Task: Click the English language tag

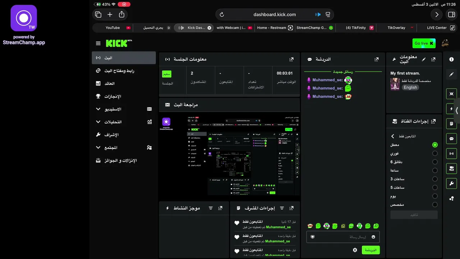Action: click(410, 87)
